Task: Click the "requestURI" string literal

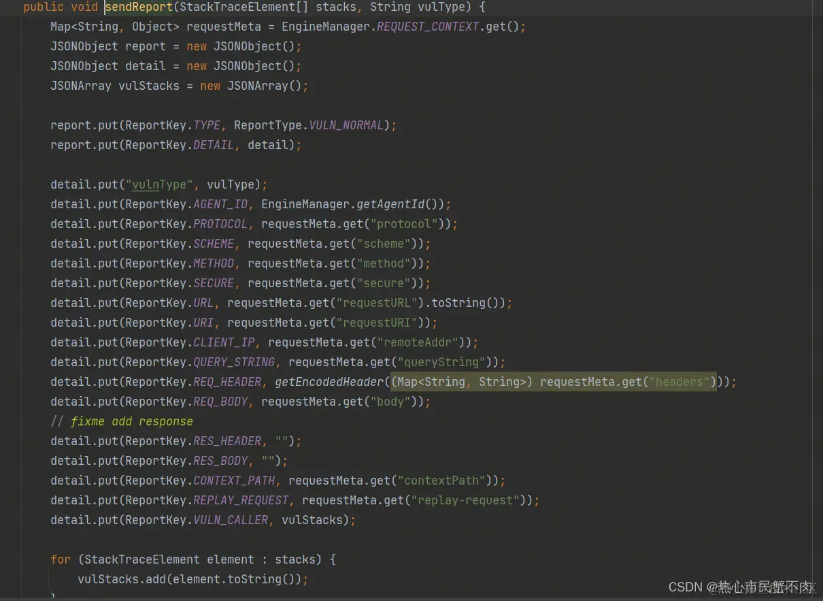Action: click(x=377, y=323)
